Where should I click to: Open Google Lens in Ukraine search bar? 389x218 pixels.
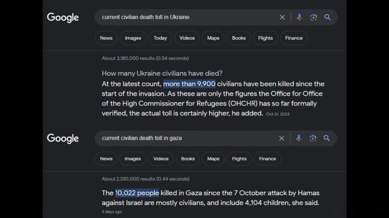[x=313, y=17]
